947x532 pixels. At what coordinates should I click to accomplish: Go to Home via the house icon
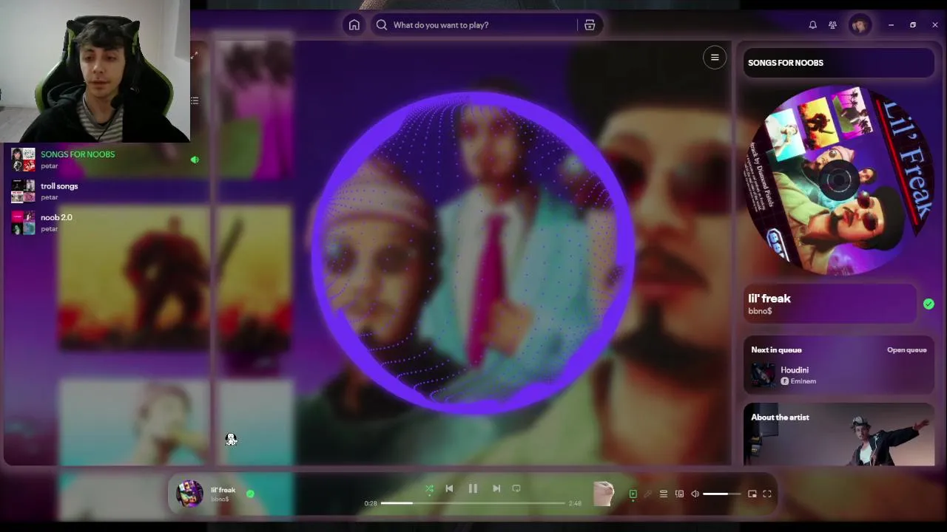(354, 25)
